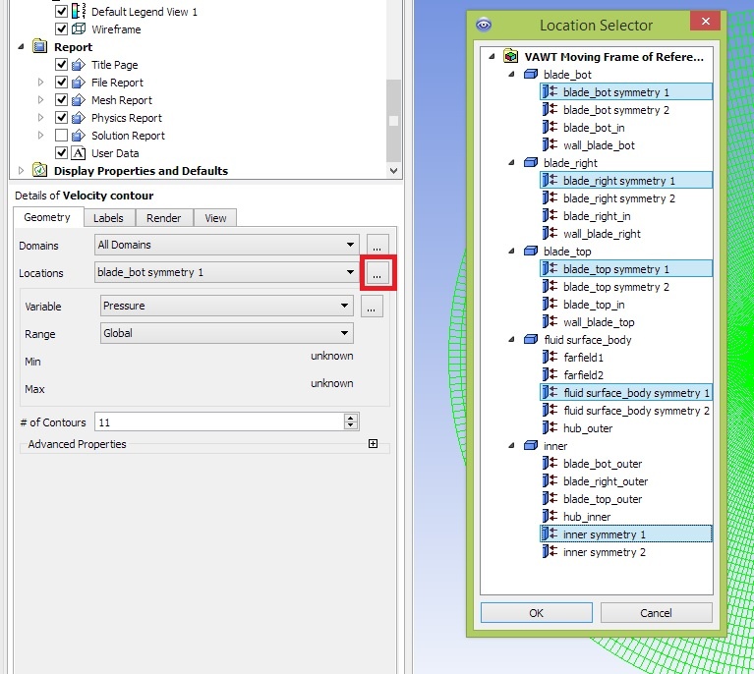The width and height of the screenshot is (754, 674).
Task: Click the VAWT case root icon
Action: [510, 56]
